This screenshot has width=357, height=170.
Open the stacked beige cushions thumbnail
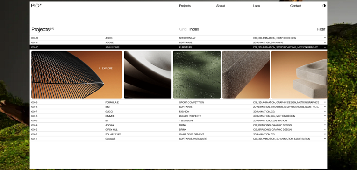point(299,75)
